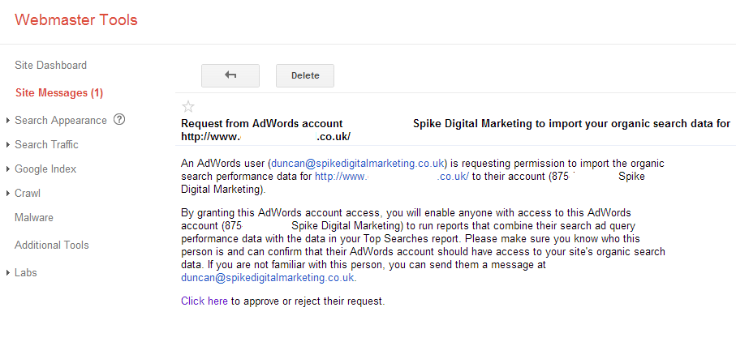
Task: Click the email link ending the second paragraph
Action: pos(268,278)
